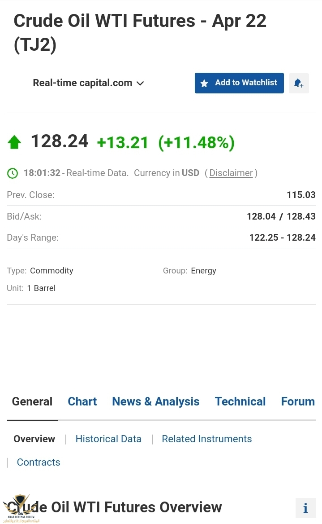Open the Chart tab

tap(82, 401)
